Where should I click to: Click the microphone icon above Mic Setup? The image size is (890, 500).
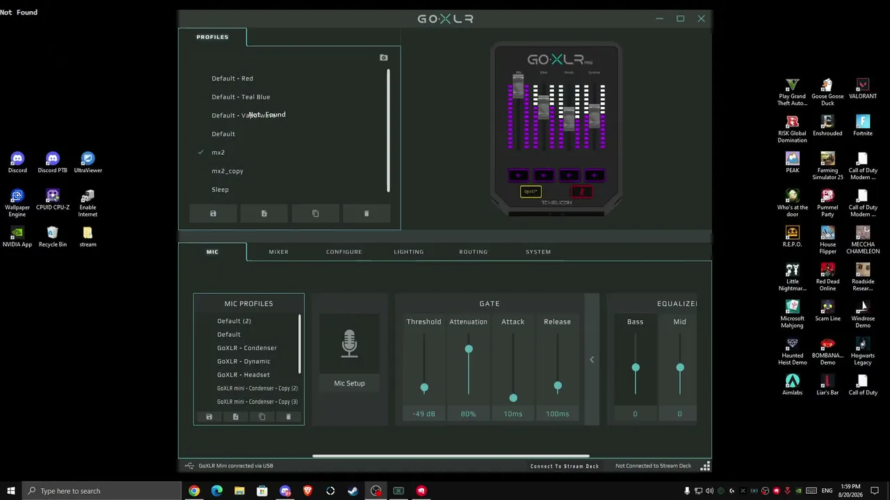tap(349, 344)
